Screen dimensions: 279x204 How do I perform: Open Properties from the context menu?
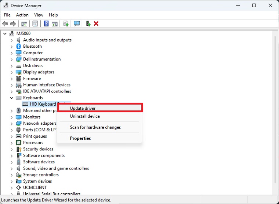(x=80, y=138)
